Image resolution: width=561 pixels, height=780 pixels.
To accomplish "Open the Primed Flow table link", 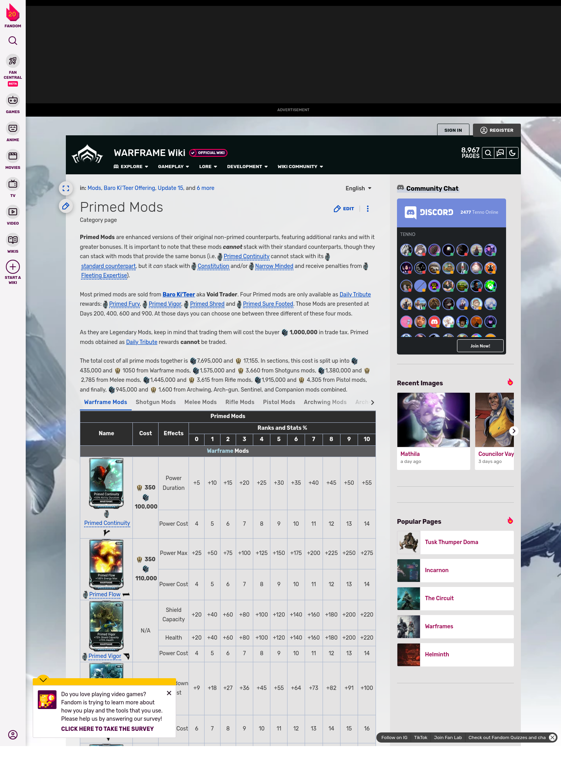I will (x=105, y=594).
